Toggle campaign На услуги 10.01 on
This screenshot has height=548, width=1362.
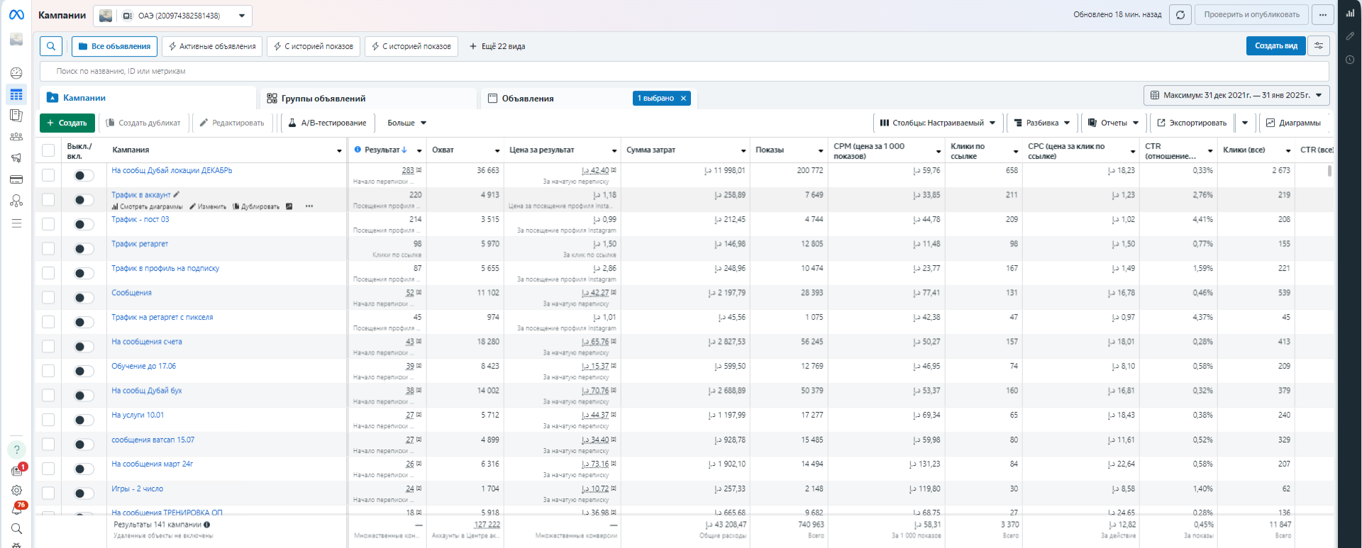[84, 420]
